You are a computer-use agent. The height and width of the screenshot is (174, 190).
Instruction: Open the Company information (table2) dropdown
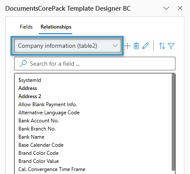67,46
